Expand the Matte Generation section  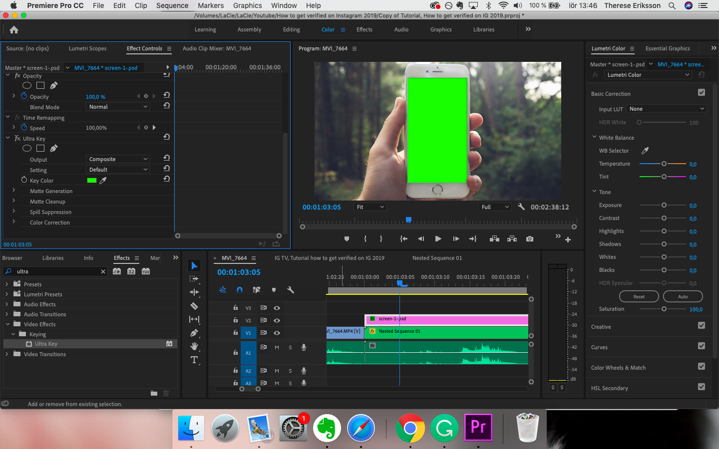13,191
